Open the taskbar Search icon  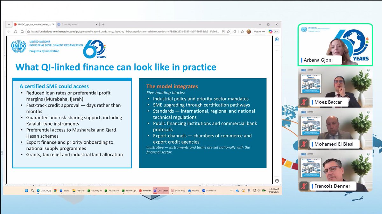pyautogui.click(x=32, y=190)
